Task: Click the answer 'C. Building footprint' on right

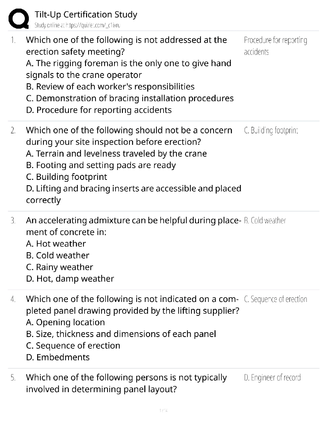Action: pyautogui.click(x=271, y=130)
